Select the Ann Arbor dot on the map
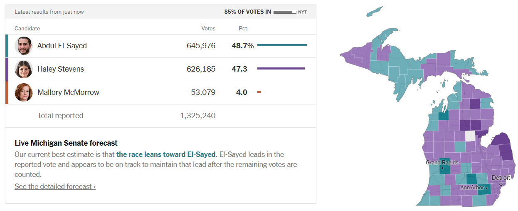Screen dimensions: 518x211 [x=486, y=188]
